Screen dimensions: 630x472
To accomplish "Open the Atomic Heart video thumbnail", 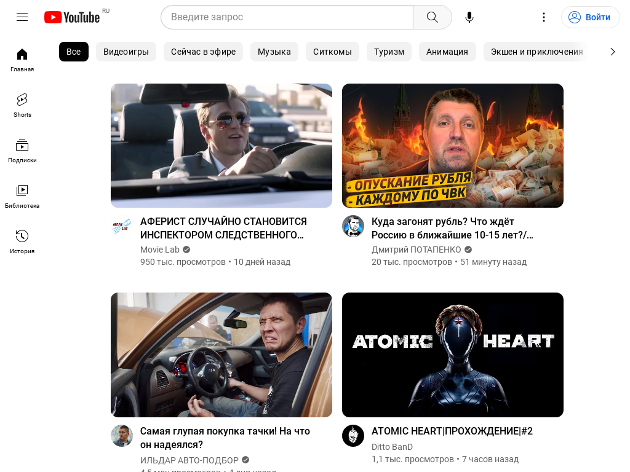I will point(452,355).
